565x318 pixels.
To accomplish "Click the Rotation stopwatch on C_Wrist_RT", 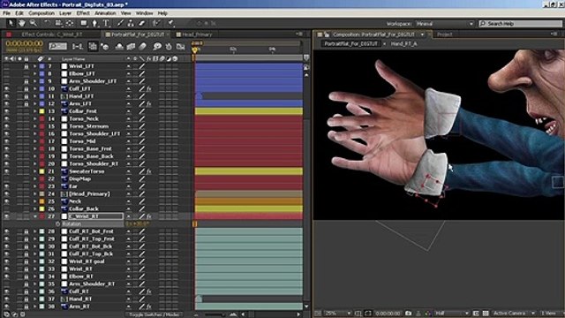I will pyautogui.click(x=57, y=223).
